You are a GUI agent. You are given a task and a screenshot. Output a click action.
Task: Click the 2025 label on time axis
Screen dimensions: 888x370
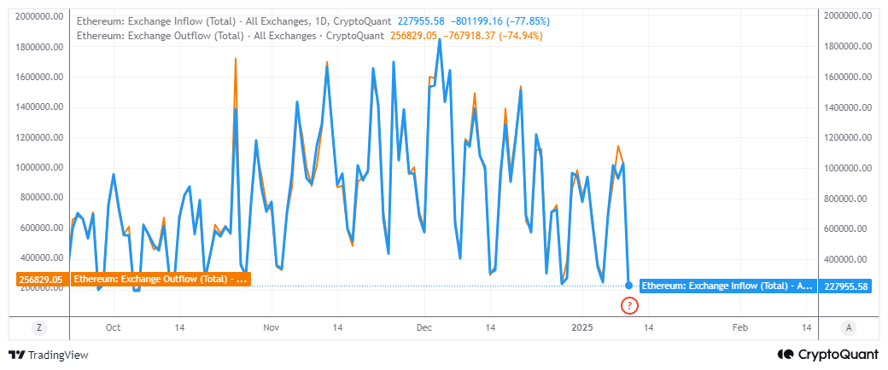(581, 327)
